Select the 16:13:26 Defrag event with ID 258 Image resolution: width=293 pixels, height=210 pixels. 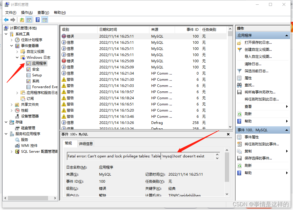[144, 122]
